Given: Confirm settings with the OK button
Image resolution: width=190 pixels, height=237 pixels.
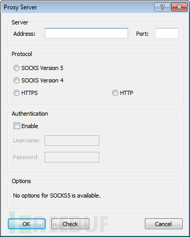Looking at the screenshot, I should point(26,224).
